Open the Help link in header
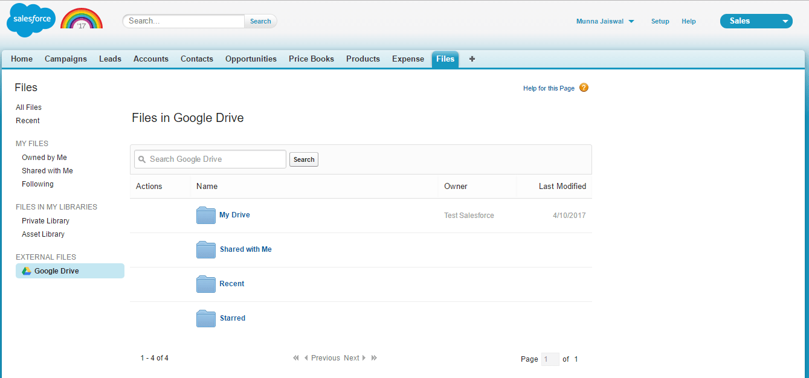Viewport: 809px width, 378px height. pyautogui.click(x=689, y=21)
